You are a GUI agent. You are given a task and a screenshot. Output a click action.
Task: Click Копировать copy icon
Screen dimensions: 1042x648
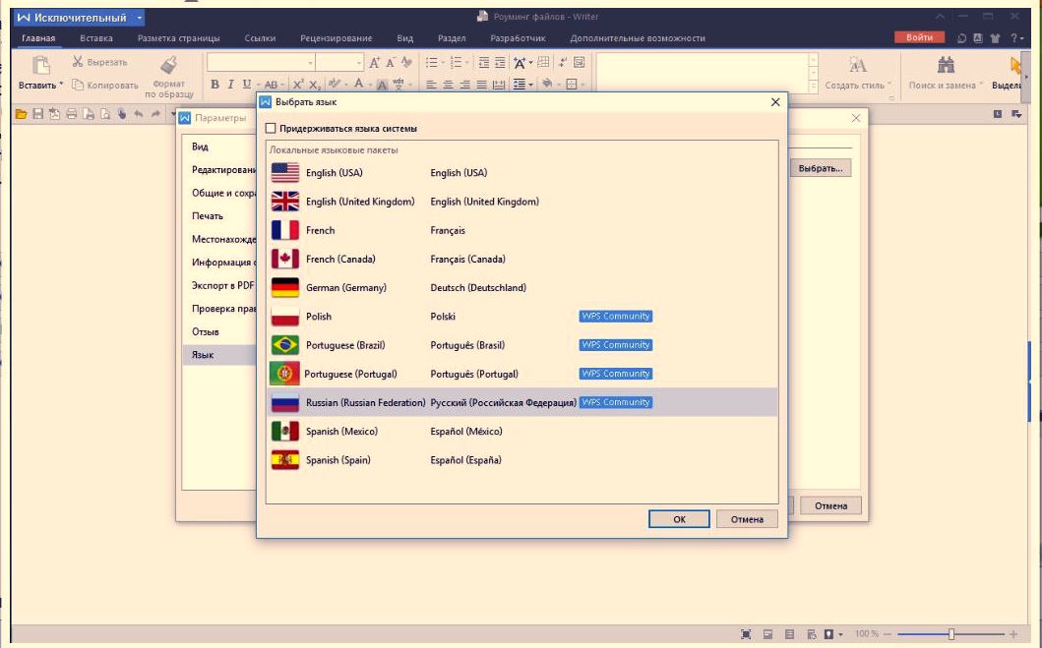78,85
